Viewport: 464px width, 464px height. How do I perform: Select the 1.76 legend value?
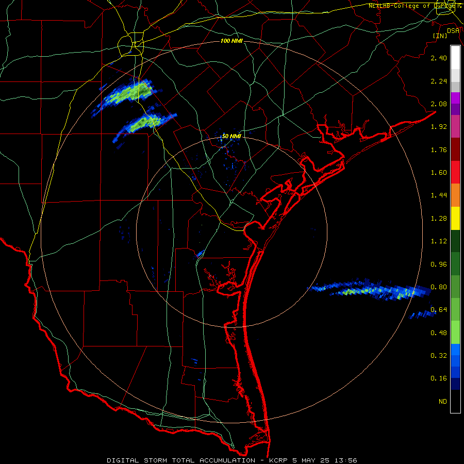pos(439,150)
